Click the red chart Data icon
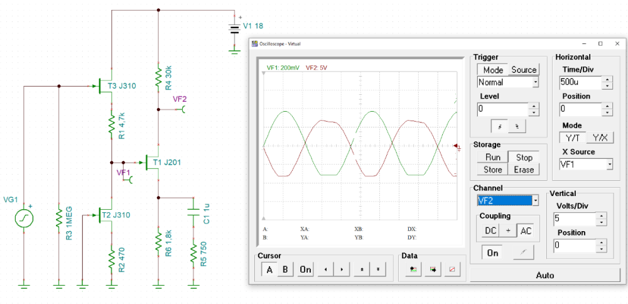The height and width of the screenshot is (304, 628). point(452,269)
